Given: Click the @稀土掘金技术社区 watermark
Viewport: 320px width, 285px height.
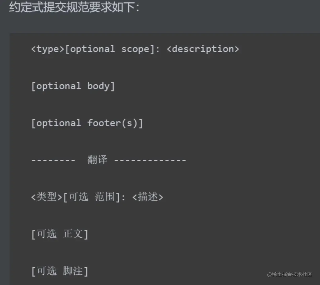Looking at the screenshot, I should 290,274.
